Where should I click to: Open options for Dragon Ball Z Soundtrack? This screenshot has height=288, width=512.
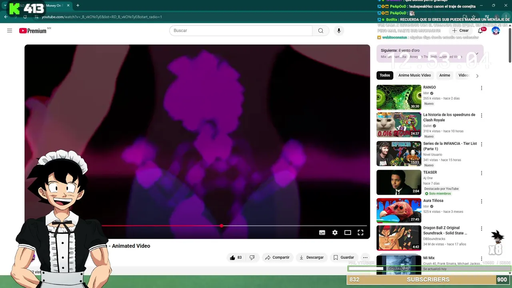(x=482, y=229)
